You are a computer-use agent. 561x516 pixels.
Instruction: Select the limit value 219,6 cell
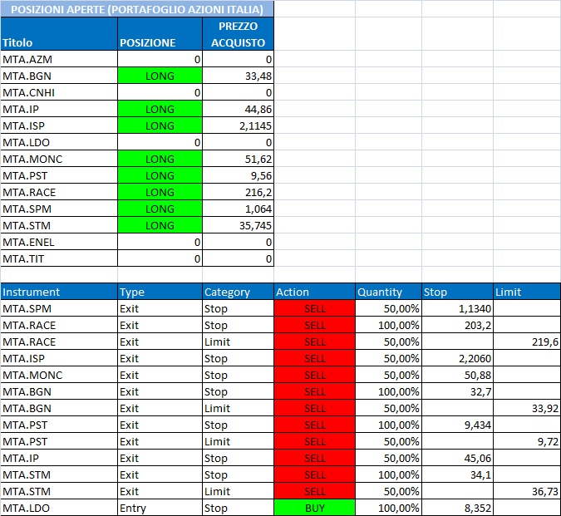[527, 342]
